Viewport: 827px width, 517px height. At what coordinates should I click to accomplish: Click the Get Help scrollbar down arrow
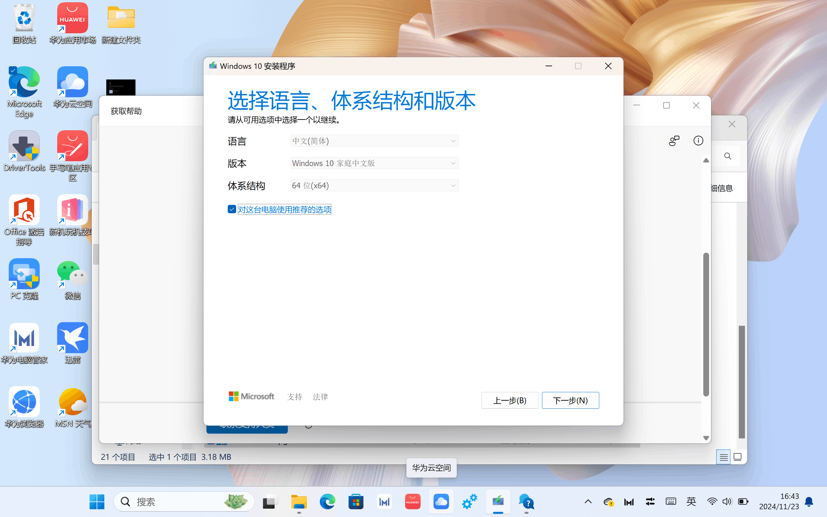[x=706, y=438]
